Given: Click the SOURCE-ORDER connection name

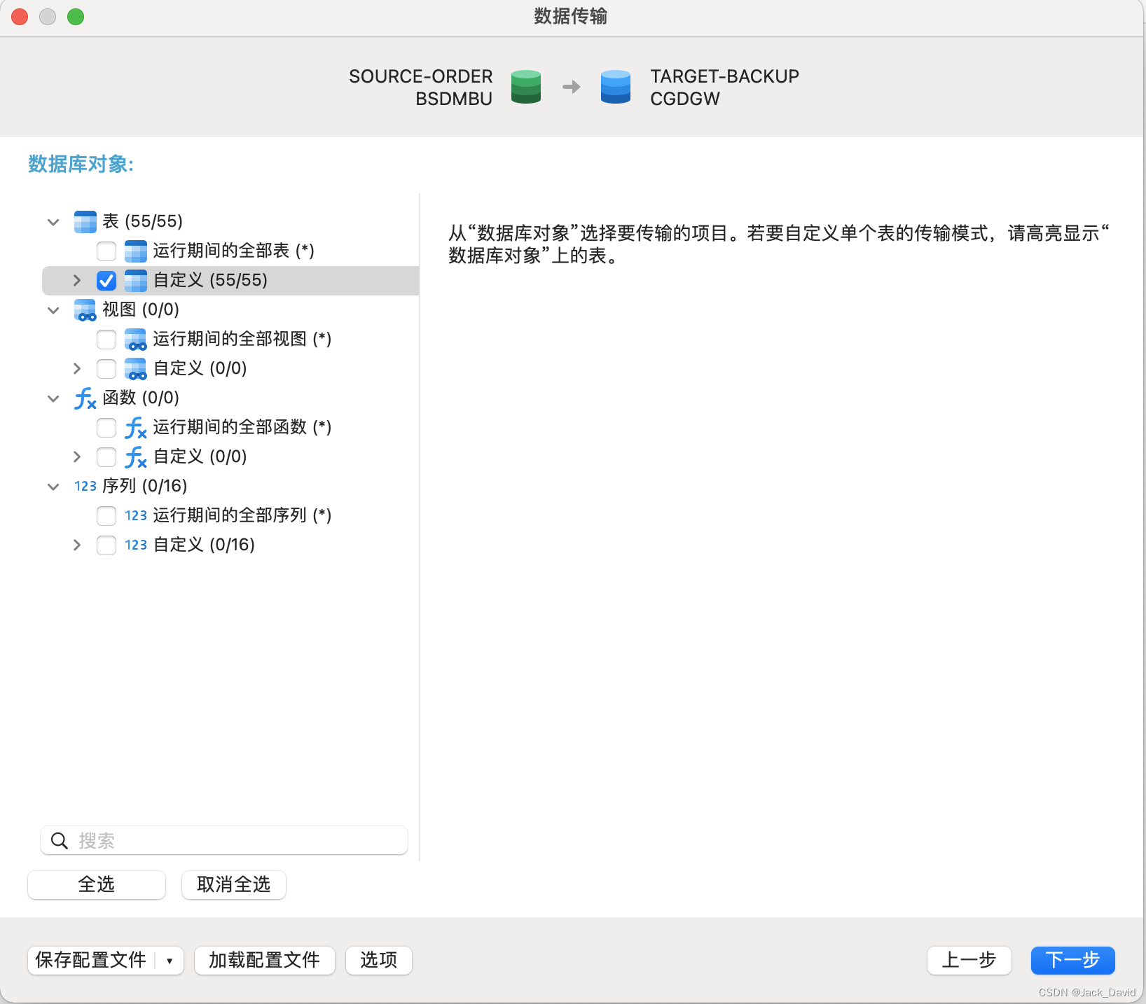Looking at the screenshot, I should pyautogui.click(x=421, y=76).
